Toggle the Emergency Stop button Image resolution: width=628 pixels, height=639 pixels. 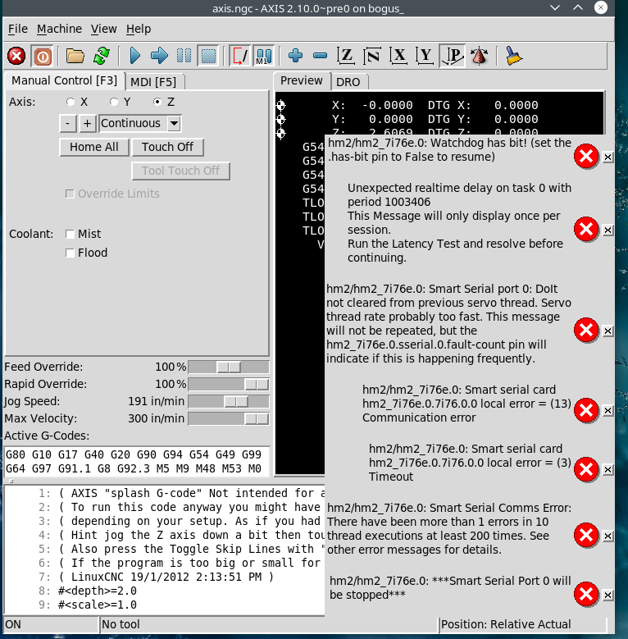coord(16,56)
